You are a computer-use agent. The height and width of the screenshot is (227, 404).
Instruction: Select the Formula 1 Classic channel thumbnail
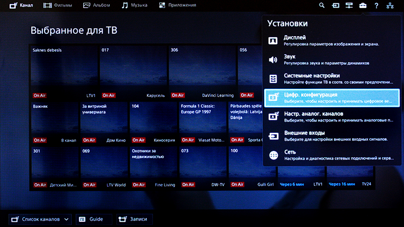pyautogui.click(x=203, y=123)
